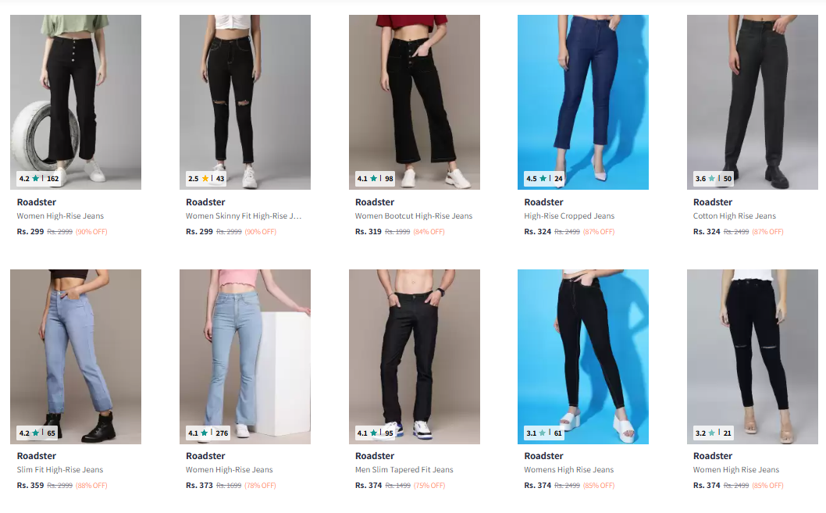The width and height of the screenshot is (826, 513).
Task: Click the 3.6 star rating badge with 50 reviews
Action: pos(714,179)
